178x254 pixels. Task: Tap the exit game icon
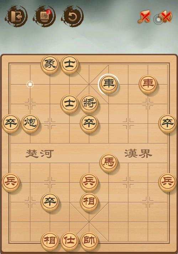pos(16,16)
